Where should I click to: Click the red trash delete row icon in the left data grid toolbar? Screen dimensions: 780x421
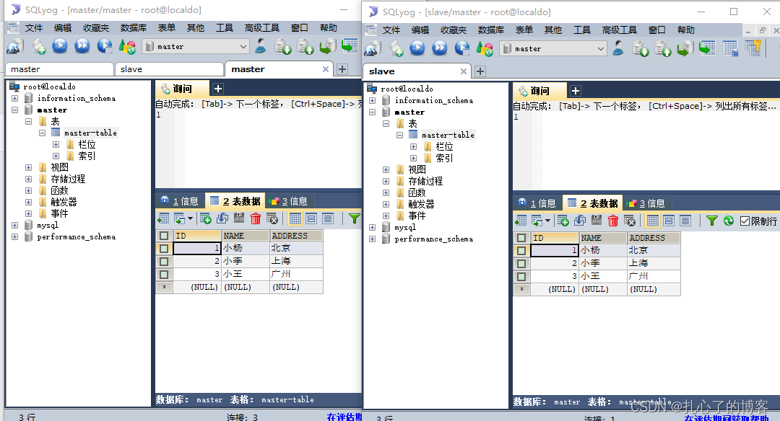[256, 218]
